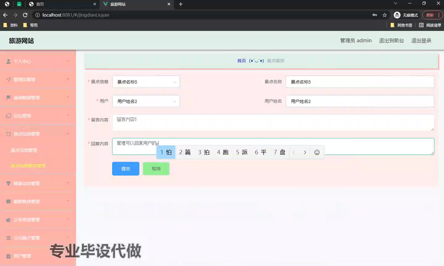Click the site info icon before URL
Viewport: 444px width, 266px height.
pos(37,15)
